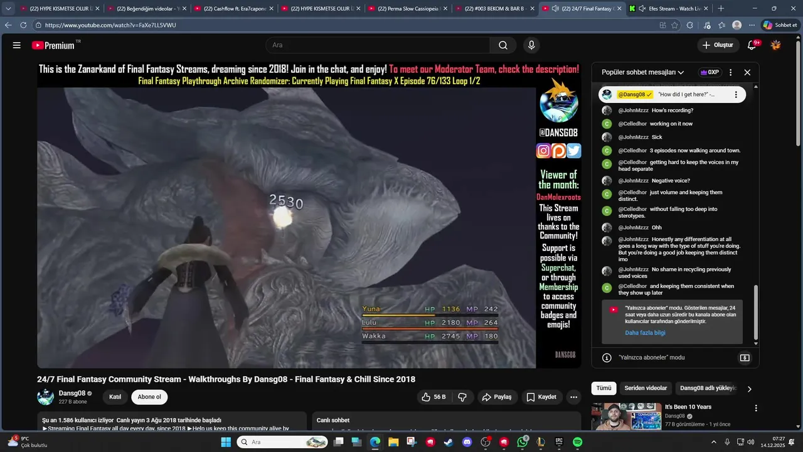Open Copilot Sohbet et button
803x452 pixels.
pyautogui.click(x=780, y=25)
